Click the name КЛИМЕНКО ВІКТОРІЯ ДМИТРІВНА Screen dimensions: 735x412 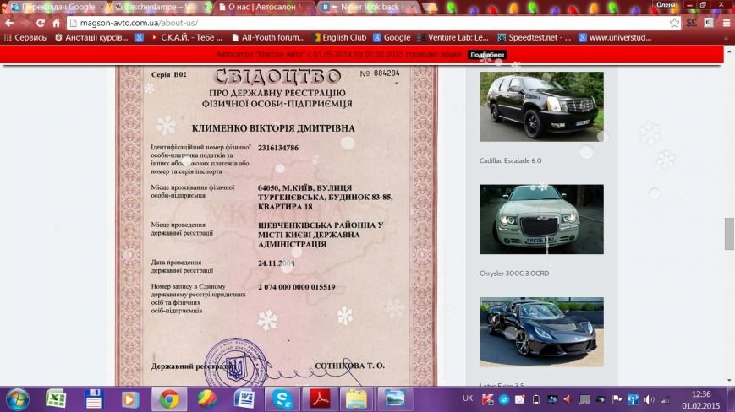pyautogui.click(x=273, y=128)
